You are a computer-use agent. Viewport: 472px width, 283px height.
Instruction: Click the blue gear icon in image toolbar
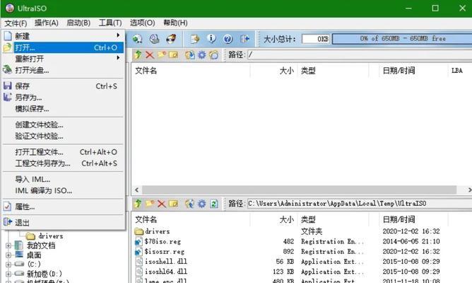pos(201,54)
